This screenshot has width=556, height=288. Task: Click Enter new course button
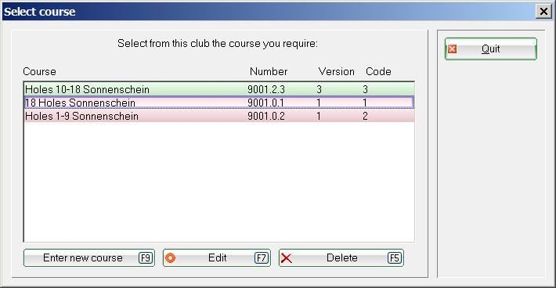click(x=89, y=258)
